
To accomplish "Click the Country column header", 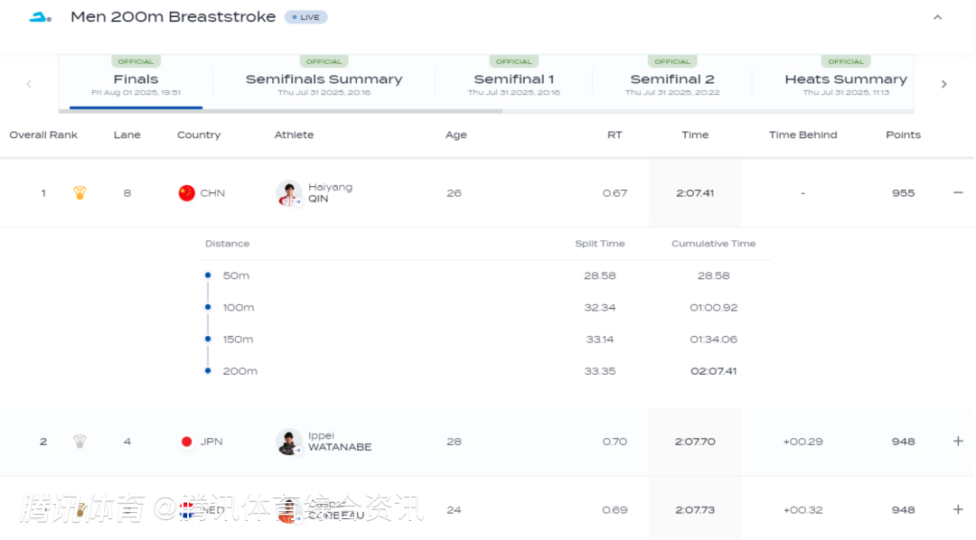I will (199, 135).
